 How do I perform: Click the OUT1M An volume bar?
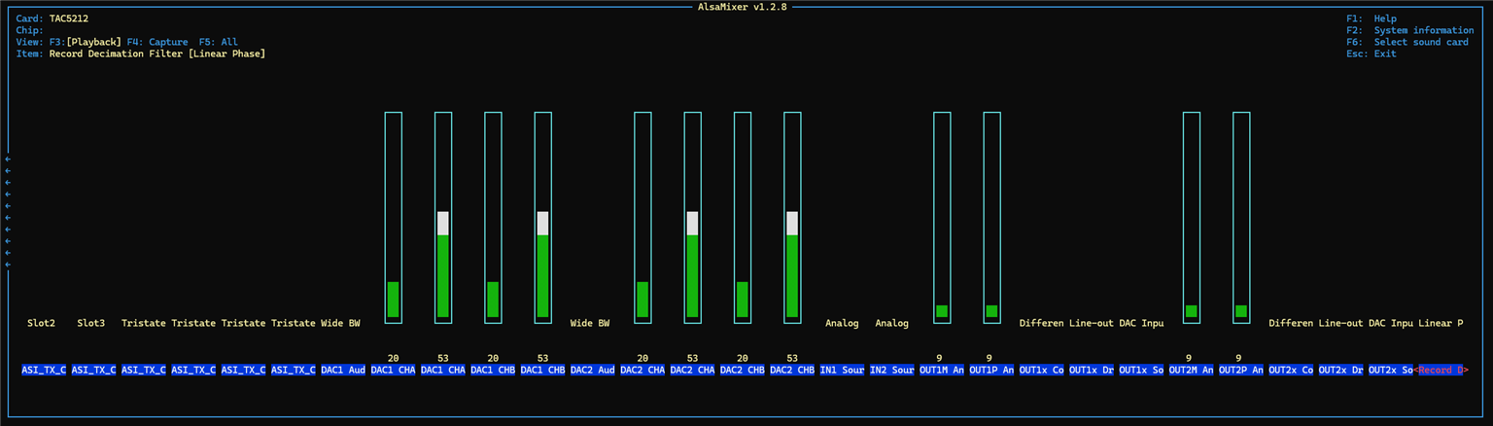coord(942,216)
